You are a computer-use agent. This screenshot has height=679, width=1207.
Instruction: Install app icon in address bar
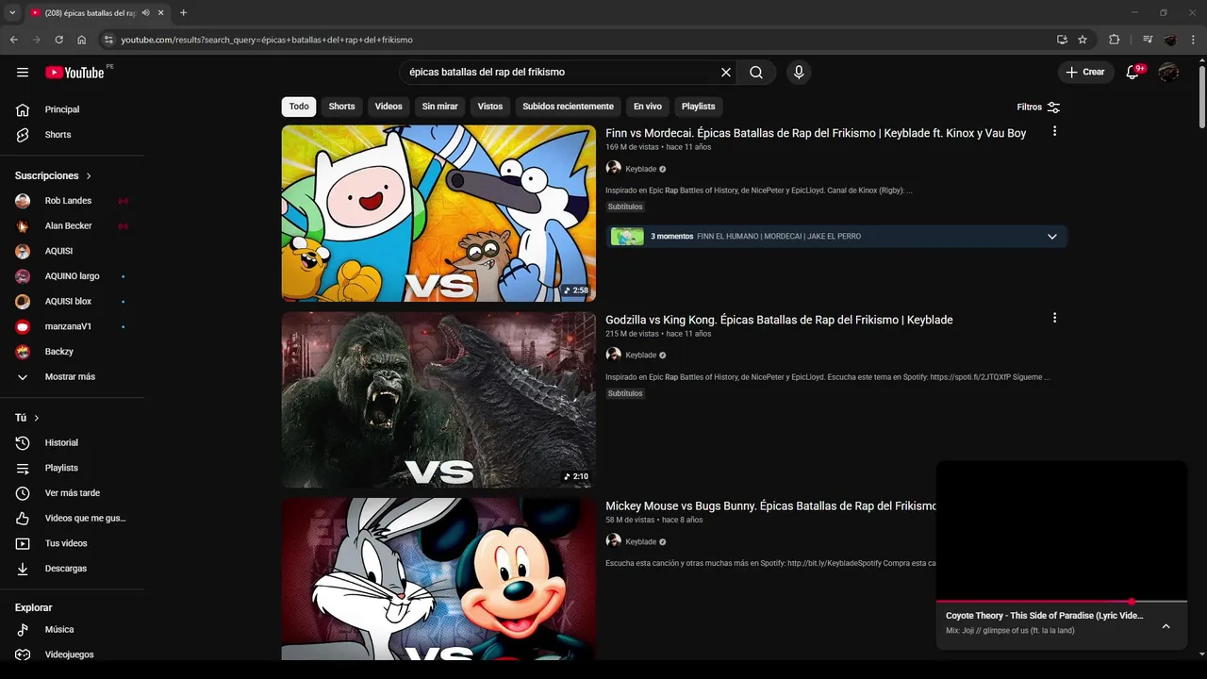[x=1062, y=40]
